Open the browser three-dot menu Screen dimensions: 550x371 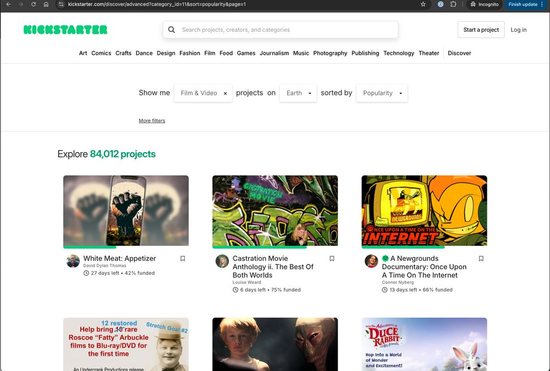[542, 4]
